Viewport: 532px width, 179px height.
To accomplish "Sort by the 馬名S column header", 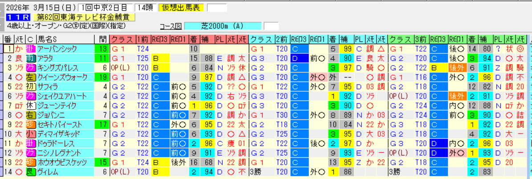I will [65, 39].
